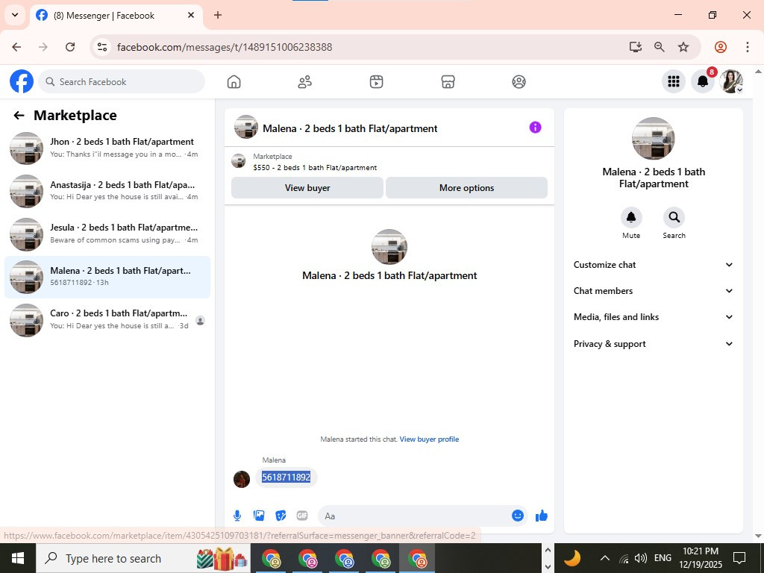Click the address bar URL
This screenshot has width=764, height=573.
click(225, 47)
